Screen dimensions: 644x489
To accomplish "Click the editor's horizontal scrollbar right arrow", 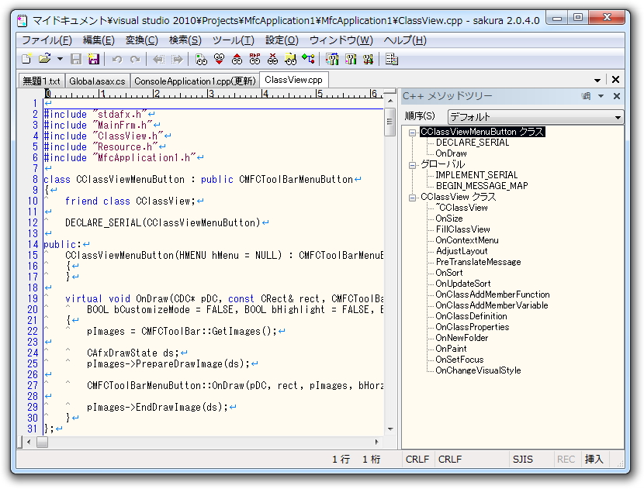I will click(x=378, y=442).
